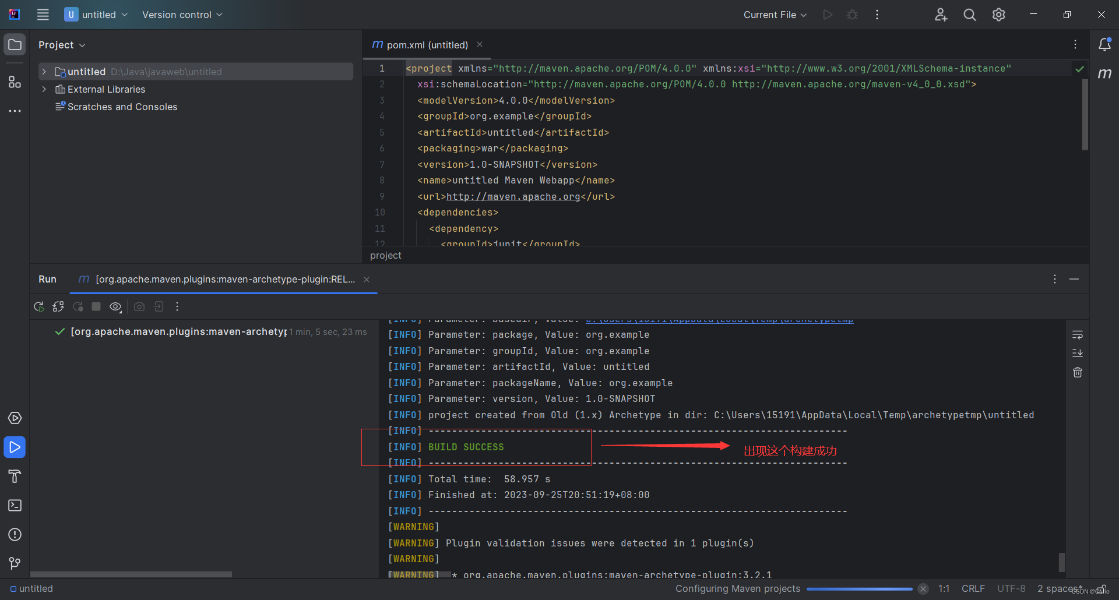Toggle the Run tool window button

[x=15, y=447]
